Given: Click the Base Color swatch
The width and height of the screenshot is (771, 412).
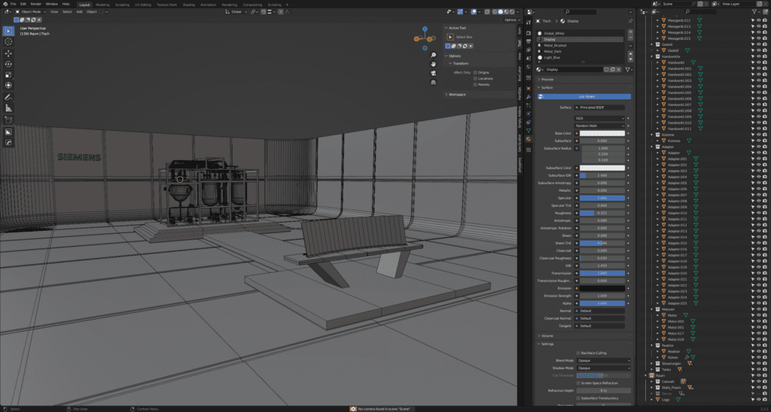Looking at the screenshot, I should pyautogui.click(x=602, y=134).
